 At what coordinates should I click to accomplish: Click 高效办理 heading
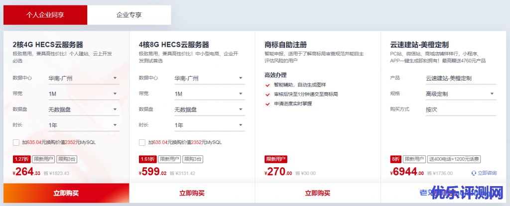(x=275, y=75)
